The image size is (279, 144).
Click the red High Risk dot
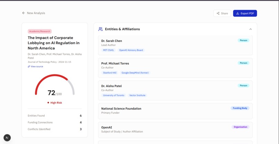pos(48,103)
